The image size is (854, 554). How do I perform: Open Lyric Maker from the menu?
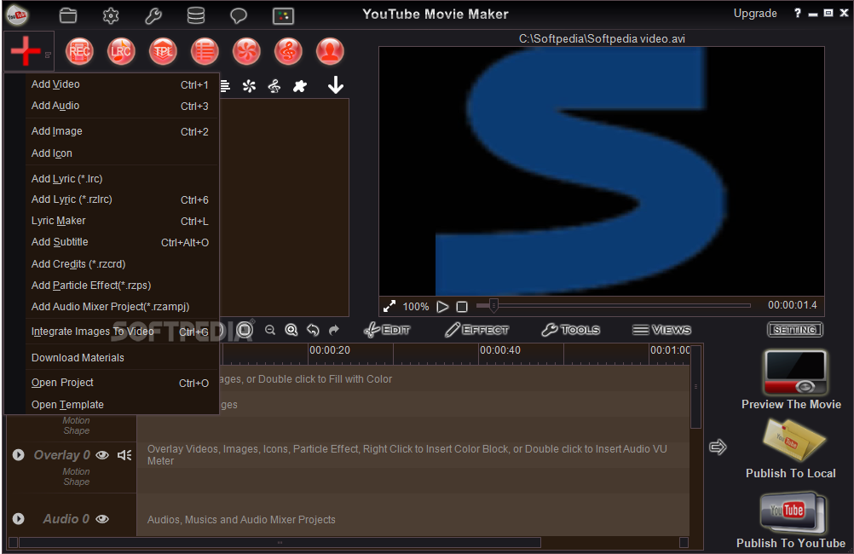pos(122,221)
